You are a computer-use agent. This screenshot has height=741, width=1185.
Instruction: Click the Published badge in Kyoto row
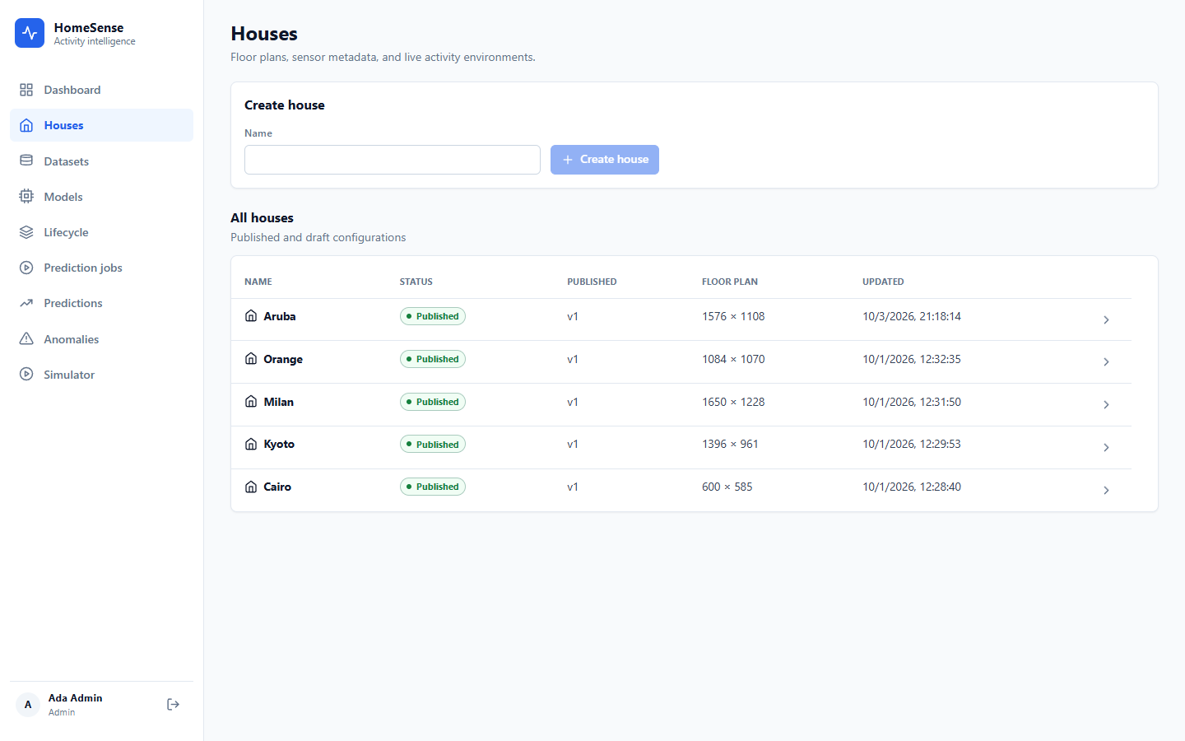[433, 444]
